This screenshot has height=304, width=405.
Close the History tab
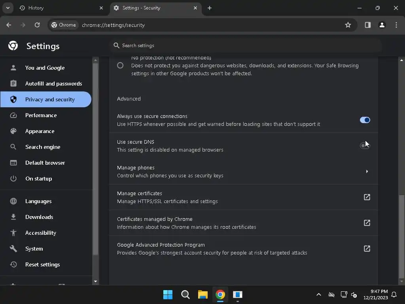pos(101,8)
